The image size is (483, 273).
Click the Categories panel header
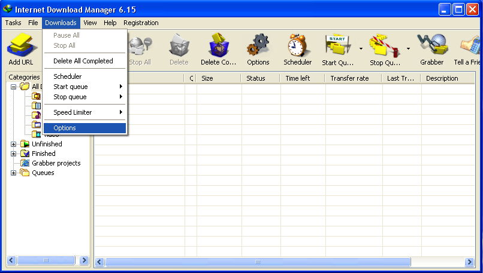(25, 77)
